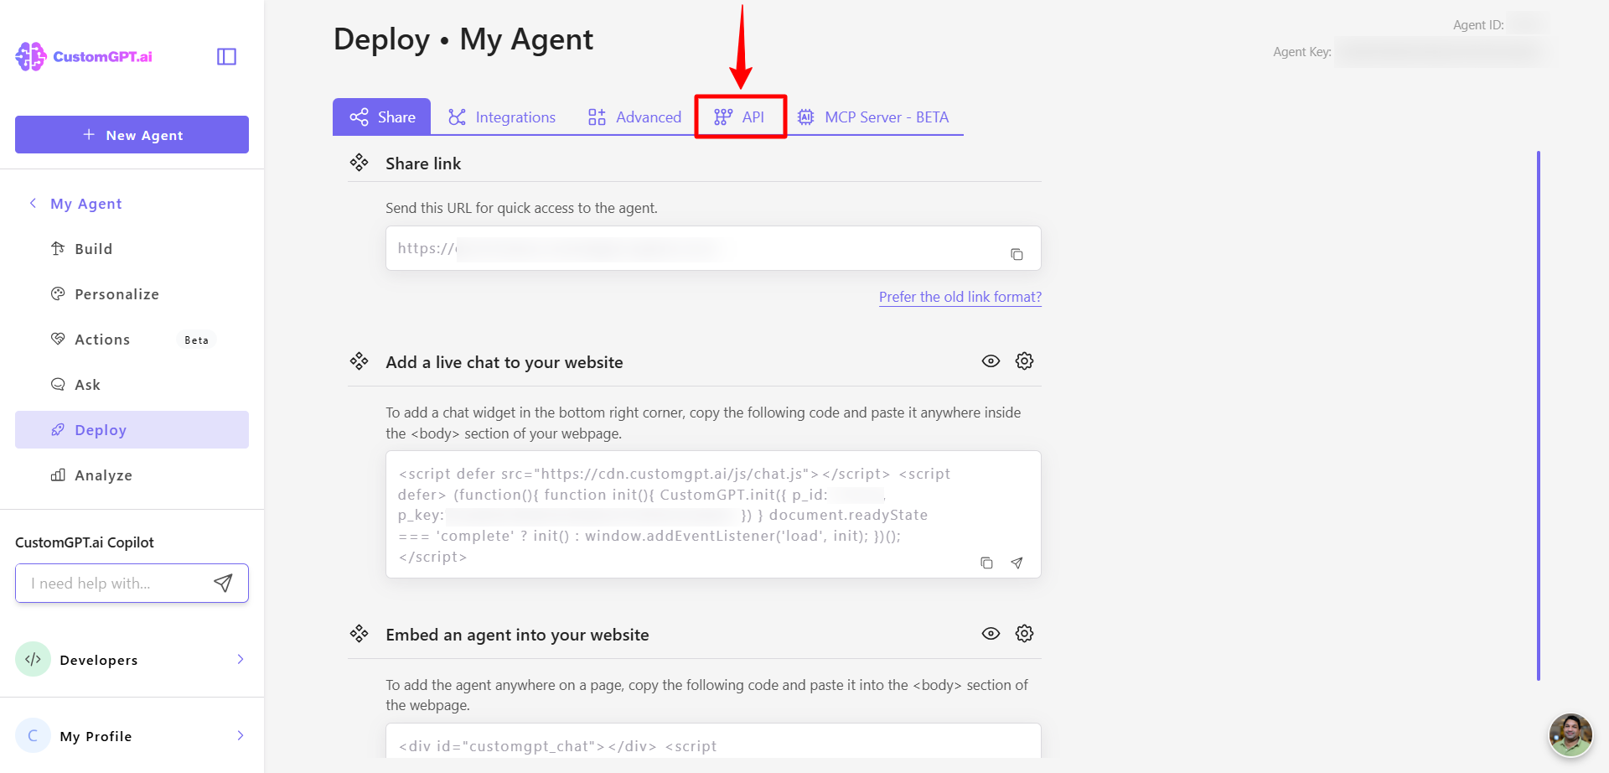Screen dimensions: 1609x773
Task: Click the Actions heart icon
Action: (58, 339)
